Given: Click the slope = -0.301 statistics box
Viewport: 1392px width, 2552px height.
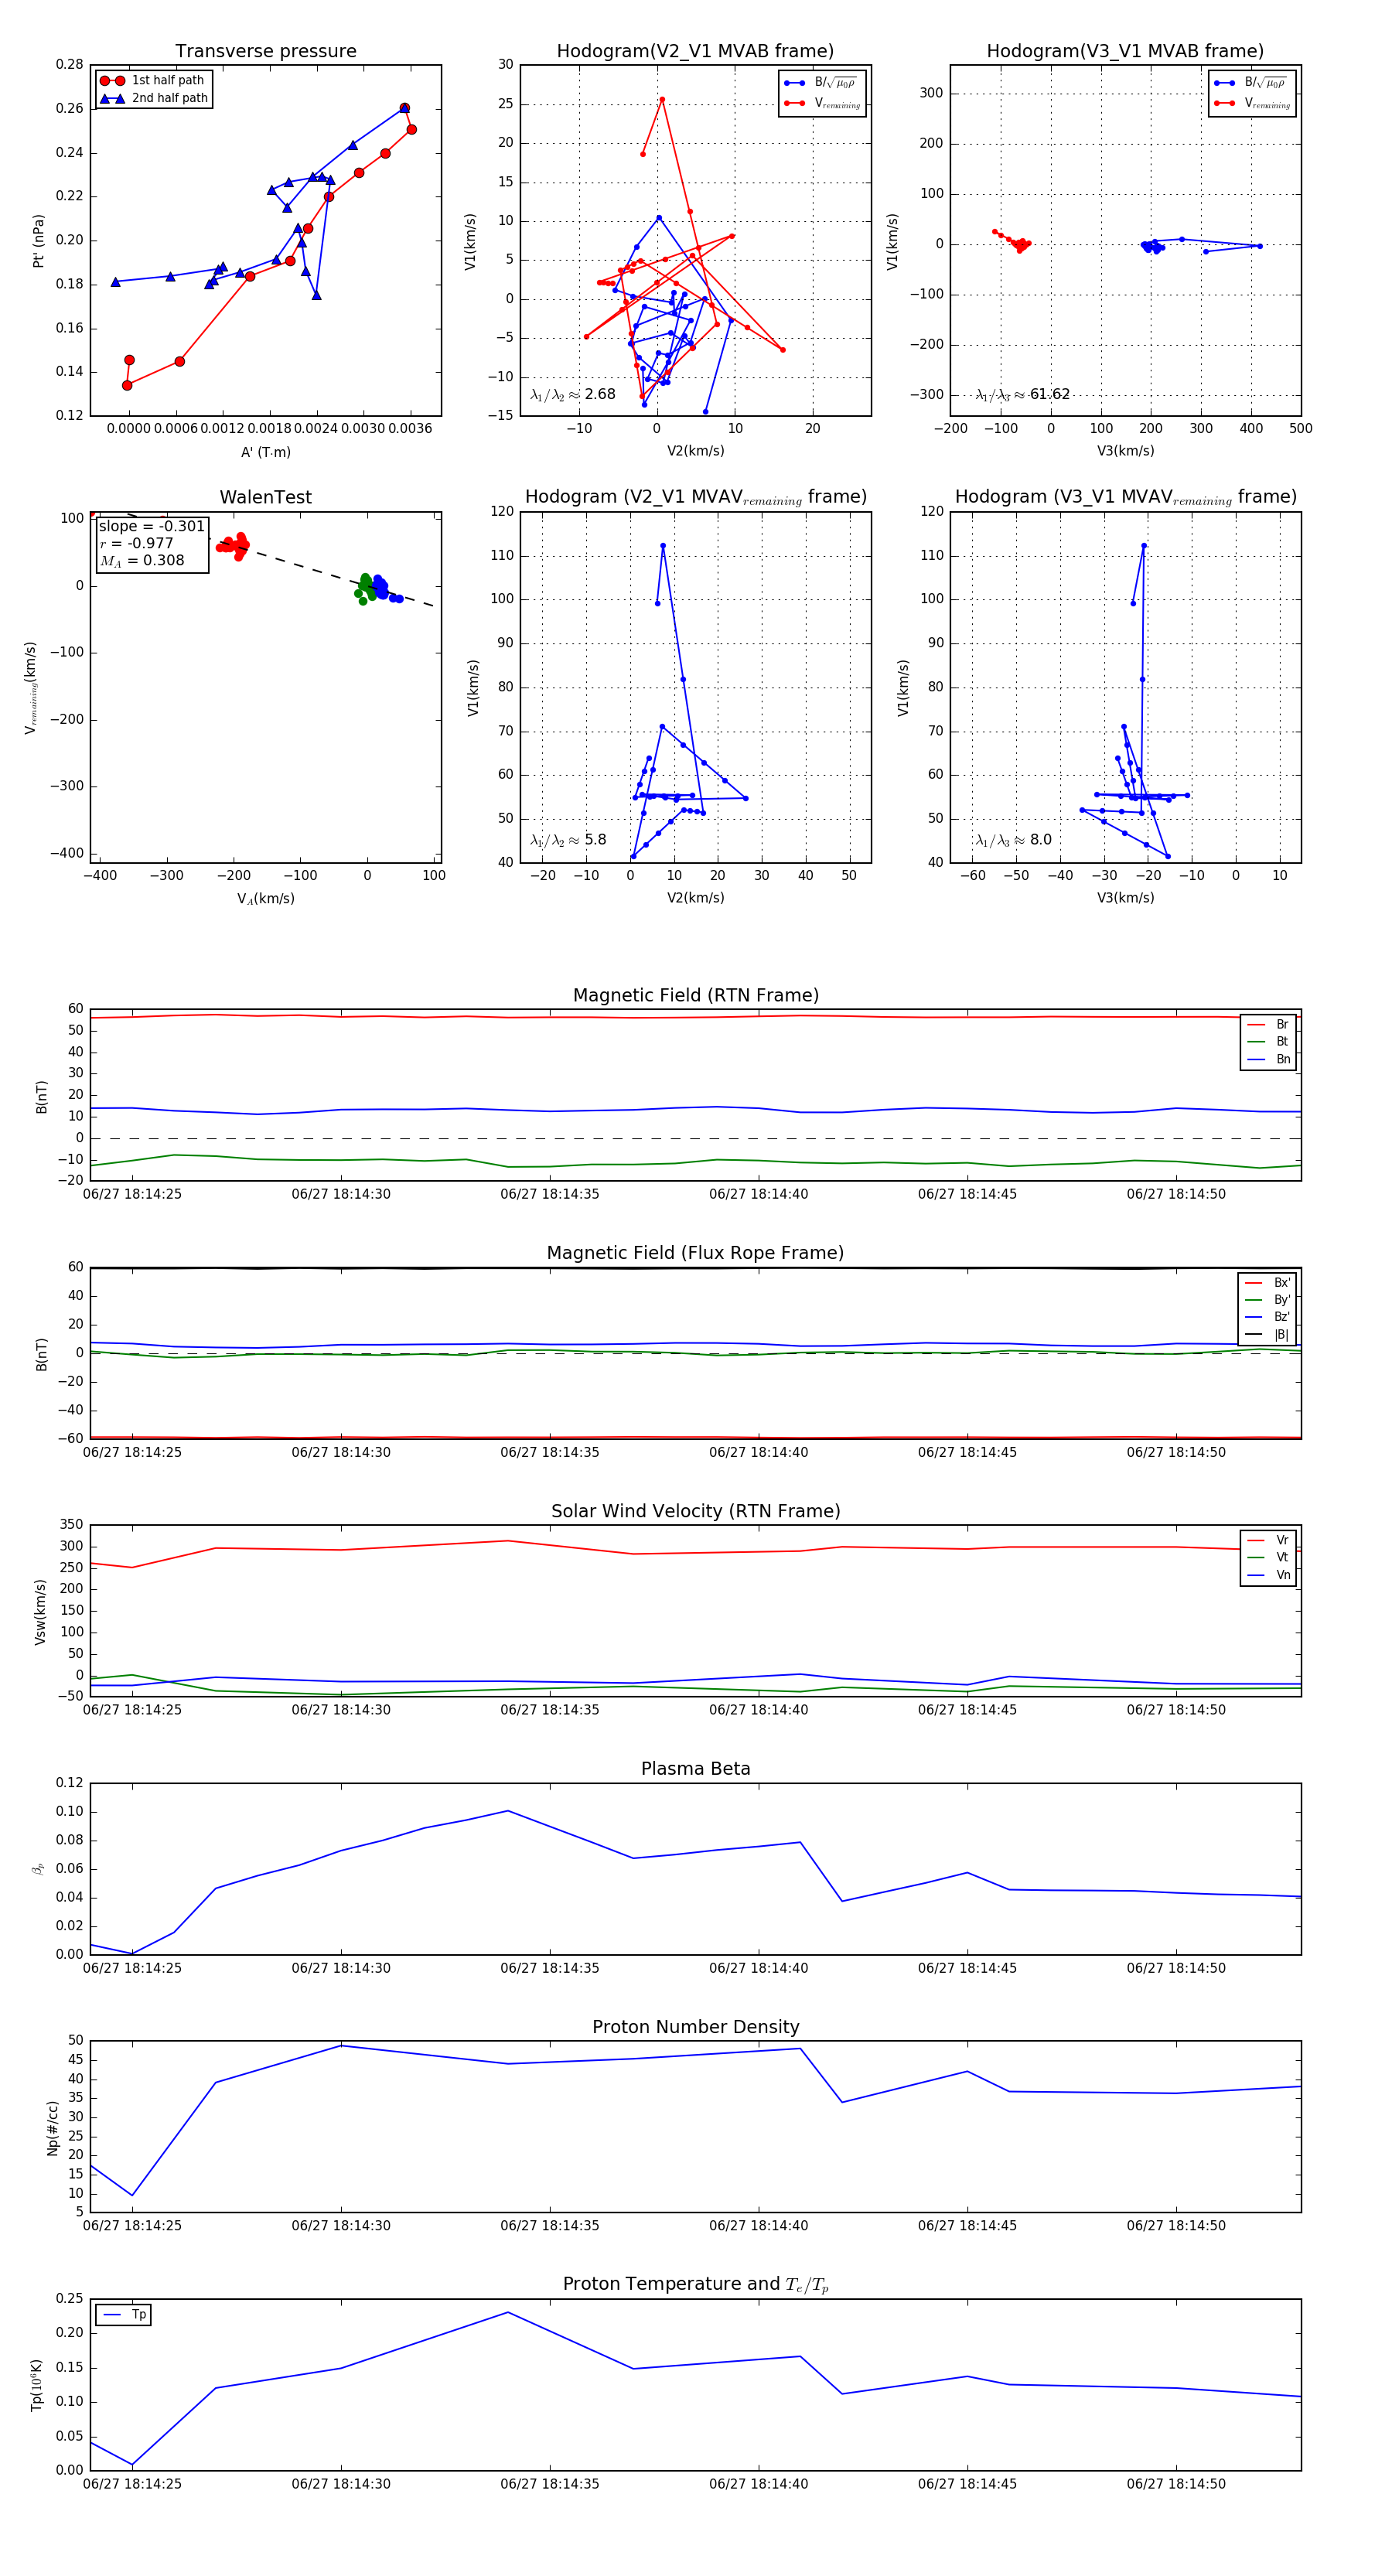Looking at the screenshot, I should [x=152, y=543].
